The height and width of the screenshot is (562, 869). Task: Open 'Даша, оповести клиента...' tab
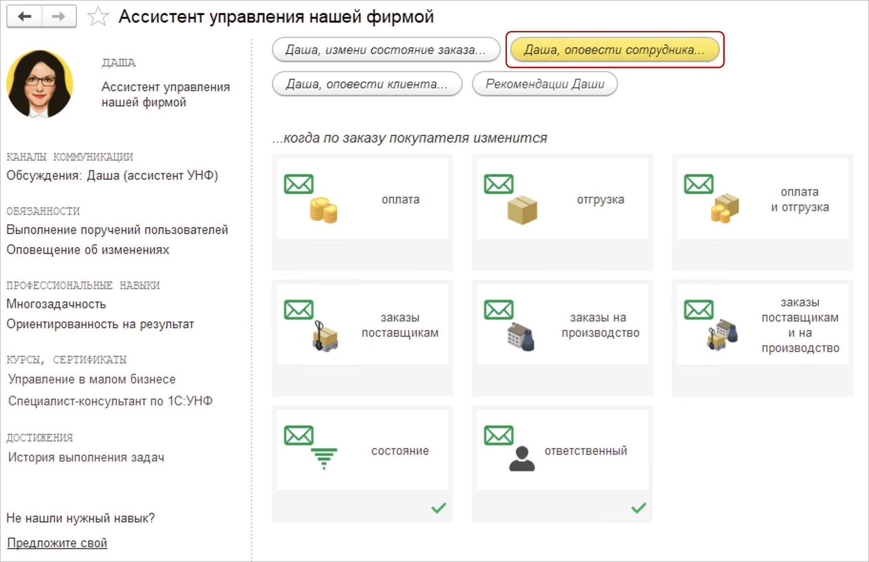[367, 84]
